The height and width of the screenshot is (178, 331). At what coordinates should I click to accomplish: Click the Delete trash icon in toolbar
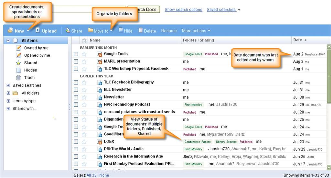pyautogui.click(x=141, y=31)
